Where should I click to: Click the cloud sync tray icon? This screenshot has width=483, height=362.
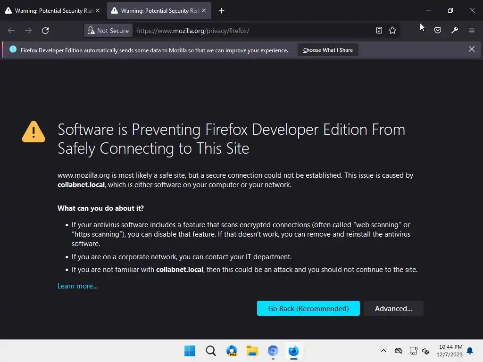(x=399, y=351)
